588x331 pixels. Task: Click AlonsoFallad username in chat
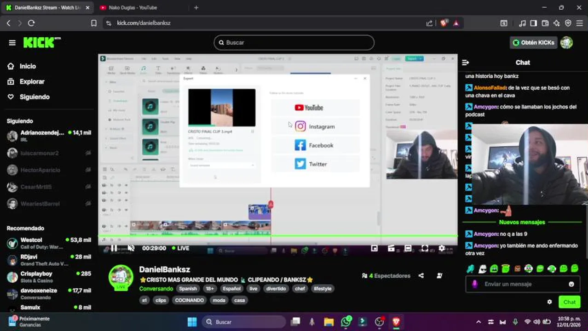coord(490,87)
